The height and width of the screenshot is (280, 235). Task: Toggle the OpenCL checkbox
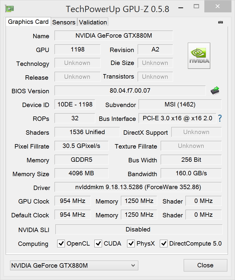point(61,244)
